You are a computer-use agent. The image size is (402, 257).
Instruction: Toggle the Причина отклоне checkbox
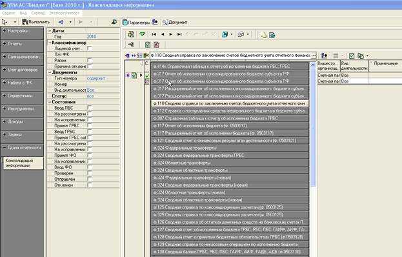(x=89, y=66)
